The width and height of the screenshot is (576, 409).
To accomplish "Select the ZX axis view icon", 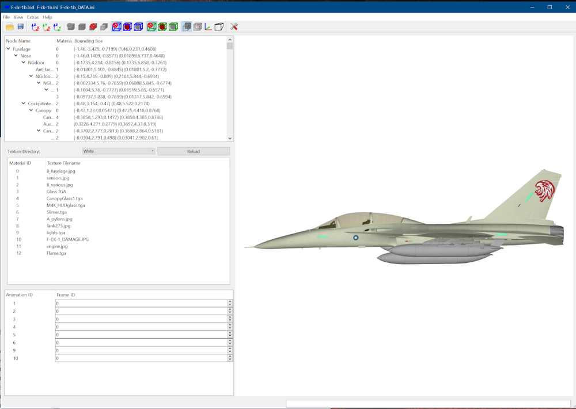I will tap(35, 27).
